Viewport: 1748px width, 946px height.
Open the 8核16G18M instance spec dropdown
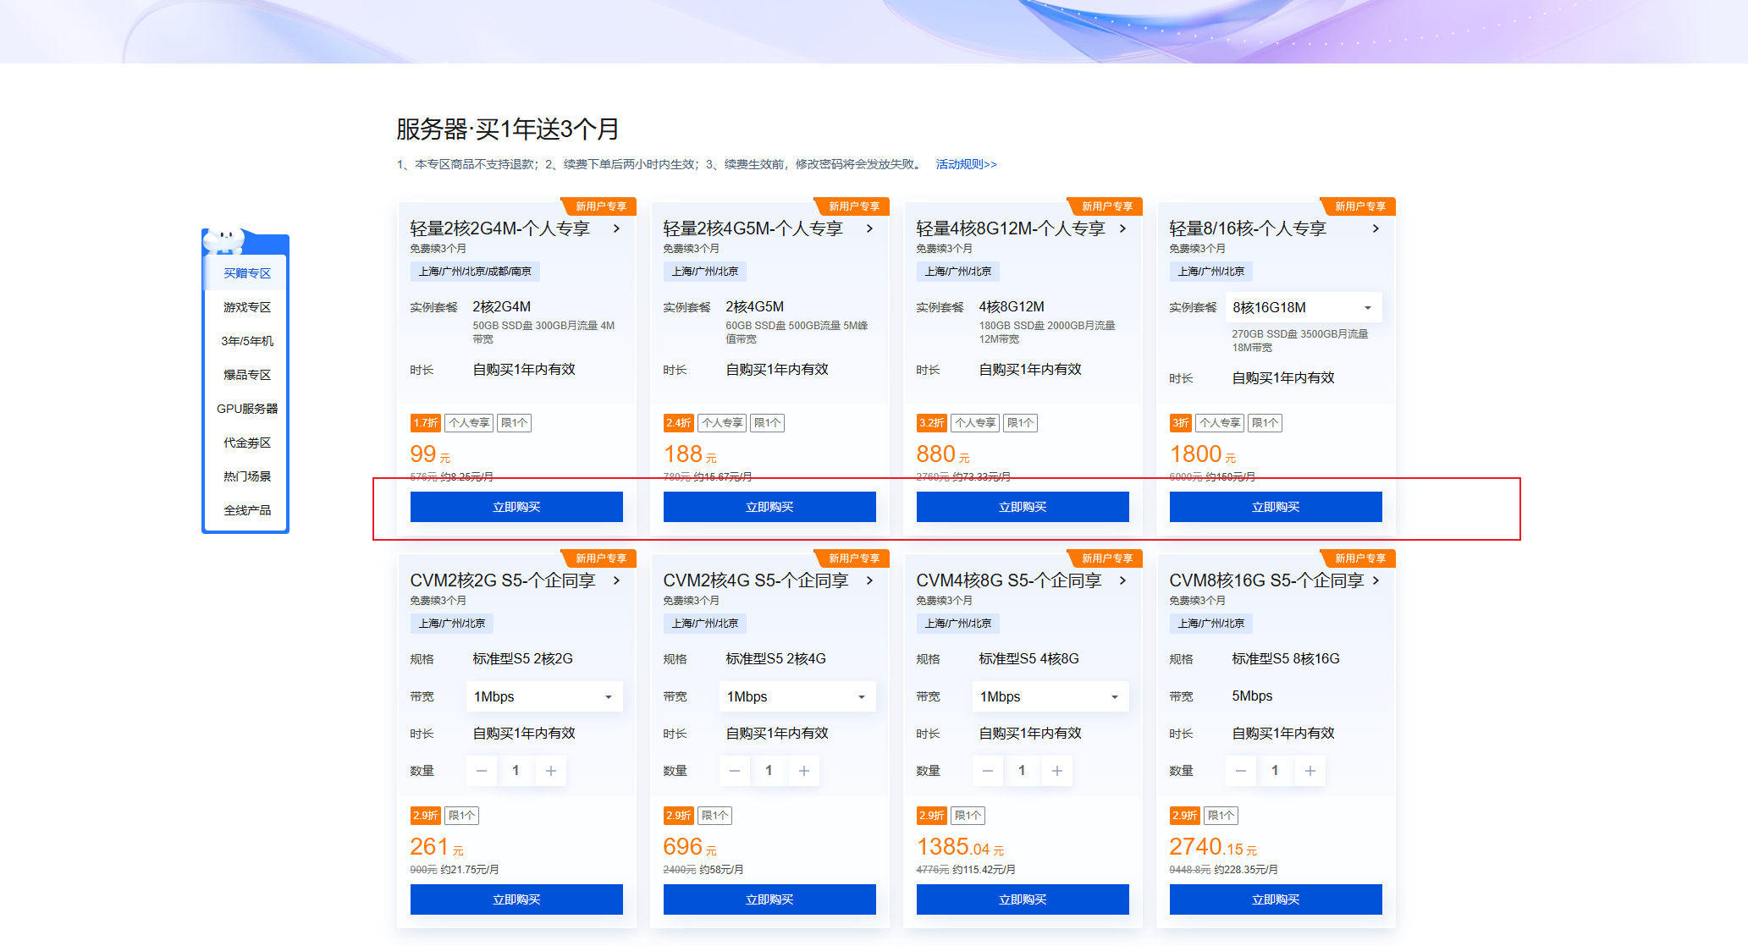pos(1303,306)
